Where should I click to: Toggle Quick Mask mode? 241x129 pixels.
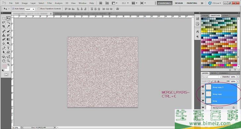point(6,75)
